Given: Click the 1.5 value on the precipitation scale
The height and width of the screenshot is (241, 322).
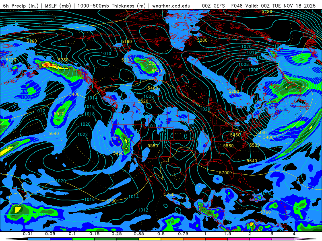Looking at the screenshot, I should coord(227,234).
